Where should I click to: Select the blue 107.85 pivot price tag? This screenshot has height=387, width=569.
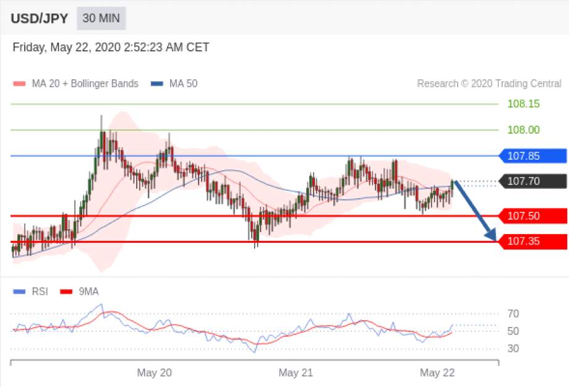point(533,156)
